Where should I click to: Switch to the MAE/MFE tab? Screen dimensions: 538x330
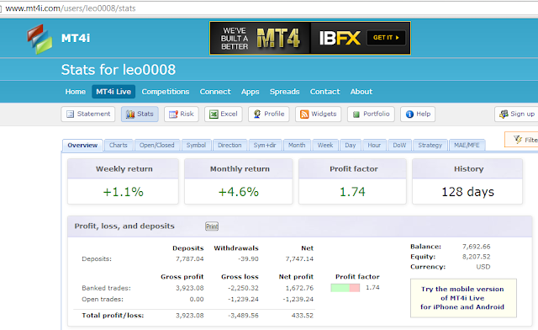tap(467, 145)
